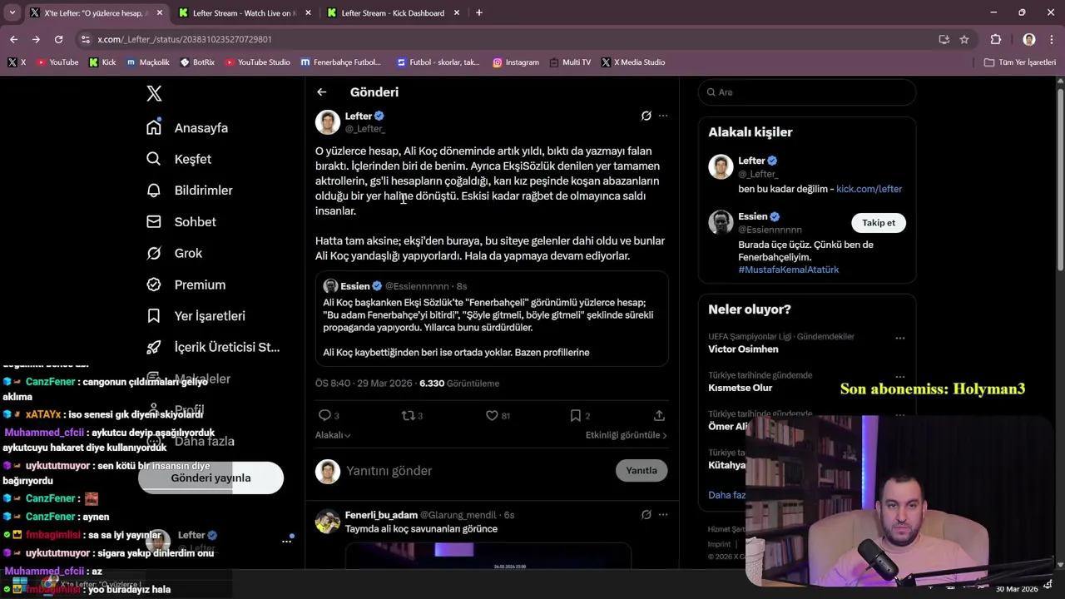
Task: Click the 6.330 Görüntüleme count
Action: coord(459,384)
